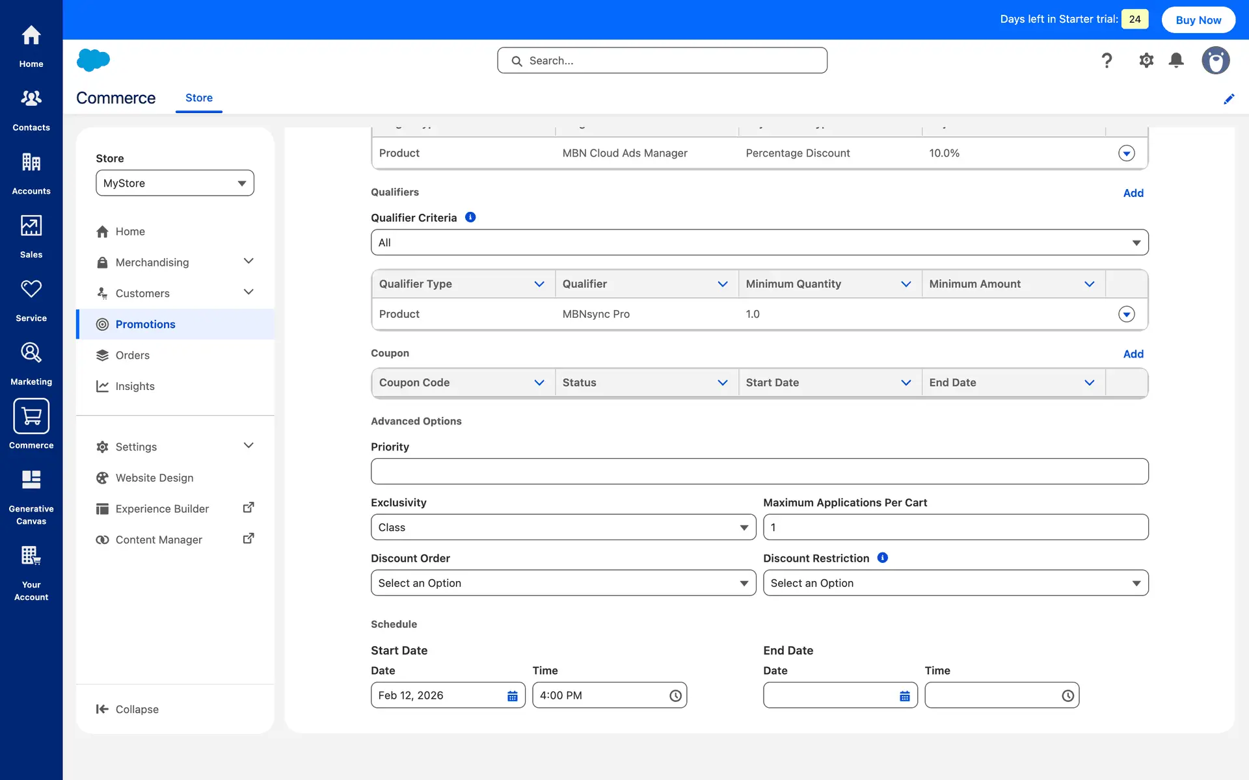Viewport: 1249px width, 780px height.
Task: Open the Qualifier Criteria All dropdown
Action: 759,242
